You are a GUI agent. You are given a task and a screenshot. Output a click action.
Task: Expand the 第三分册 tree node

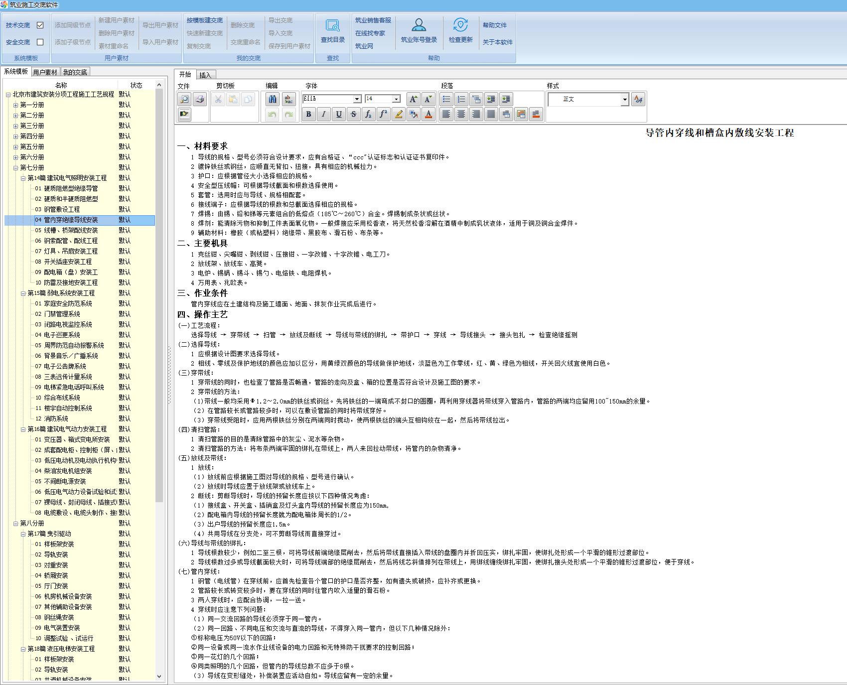pos(15,126)
